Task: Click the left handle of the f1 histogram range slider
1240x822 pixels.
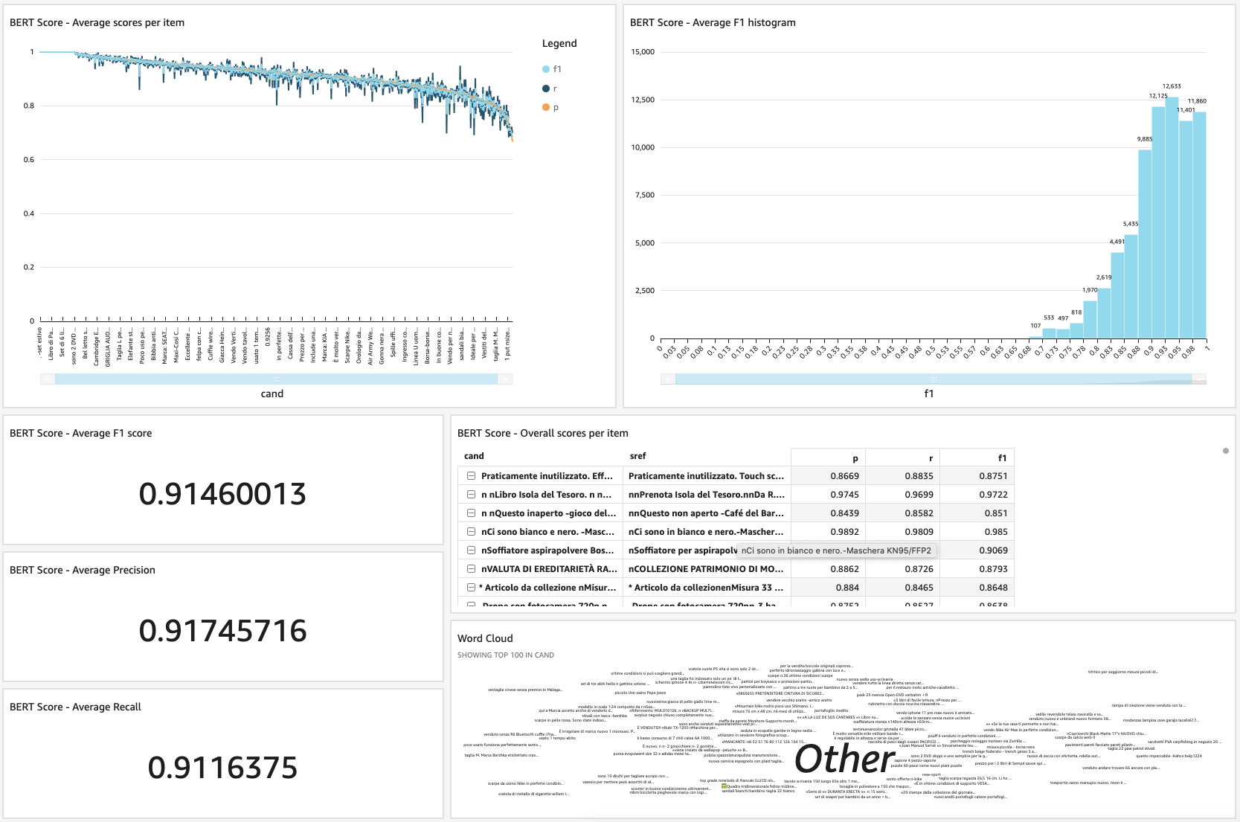Action: tap(668, 379)
